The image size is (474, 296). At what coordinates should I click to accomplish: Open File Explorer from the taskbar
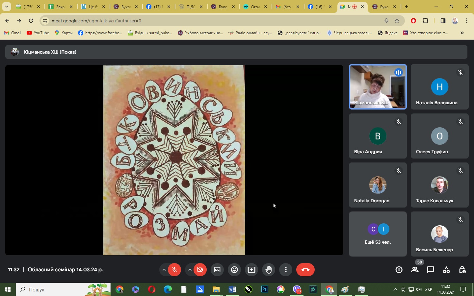pyautogui.click(x=216, y=289)
